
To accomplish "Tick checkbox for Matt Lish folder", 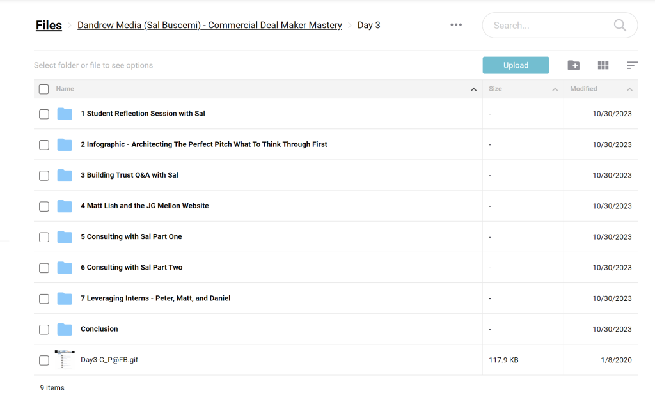I will coord(43,206).
